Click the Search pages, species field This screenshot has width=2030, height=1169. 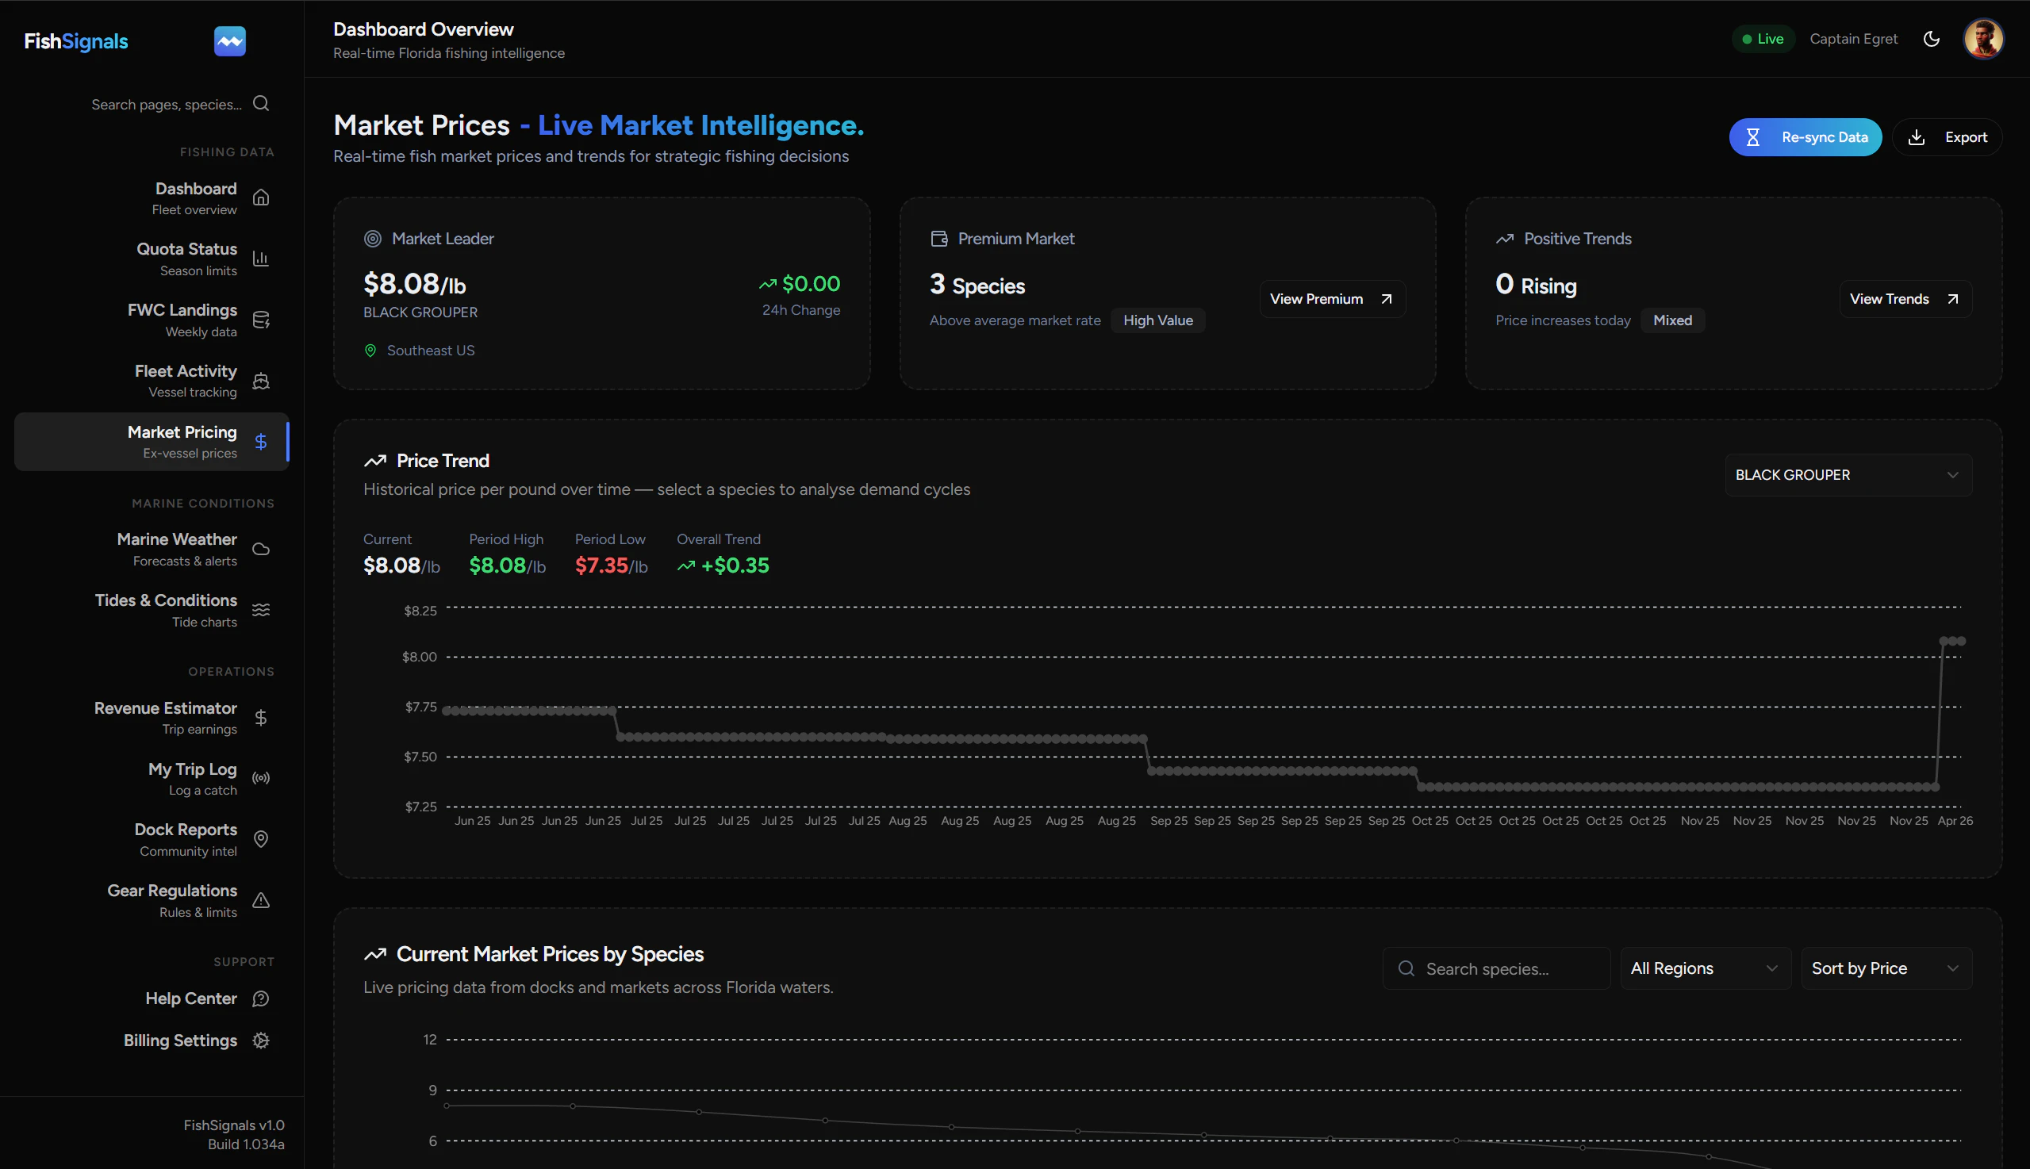coord(167,105)
